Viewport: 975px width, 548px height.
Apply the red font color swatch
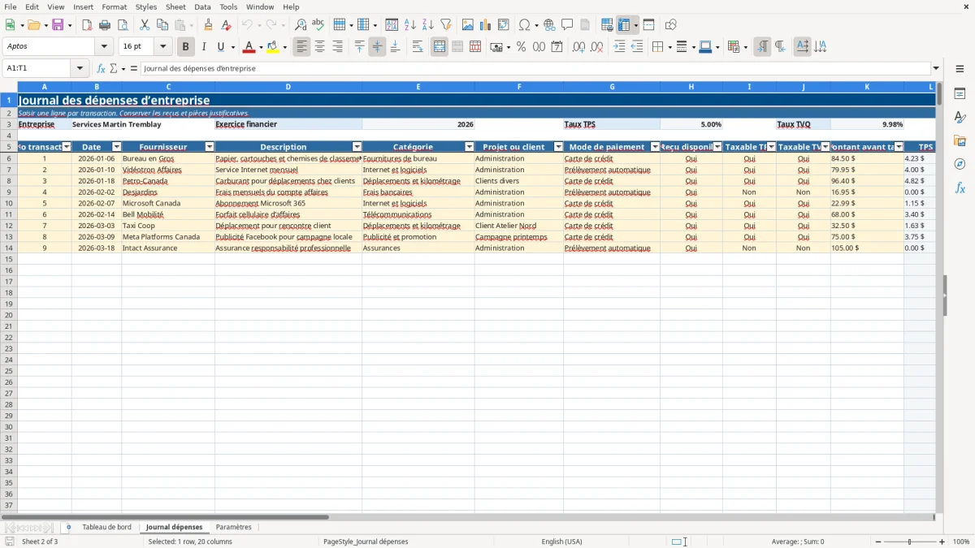pyautogui.click(x=249, y=47)
